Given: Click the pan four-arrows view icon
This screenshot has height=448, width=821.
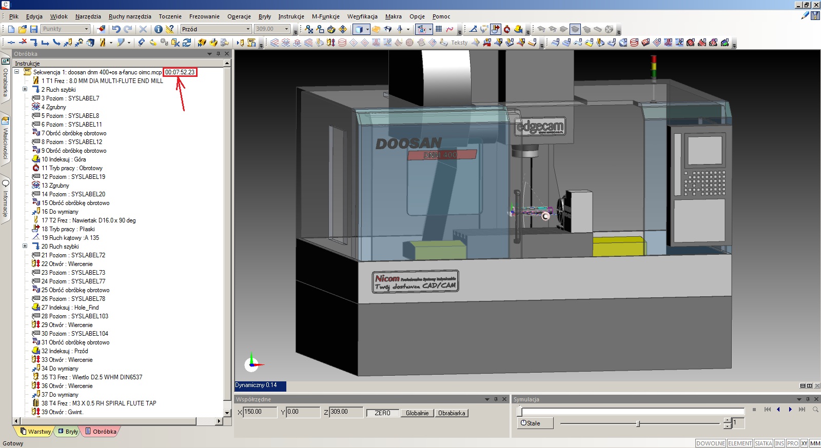Looking at the screenshot, I should (343, 29).
